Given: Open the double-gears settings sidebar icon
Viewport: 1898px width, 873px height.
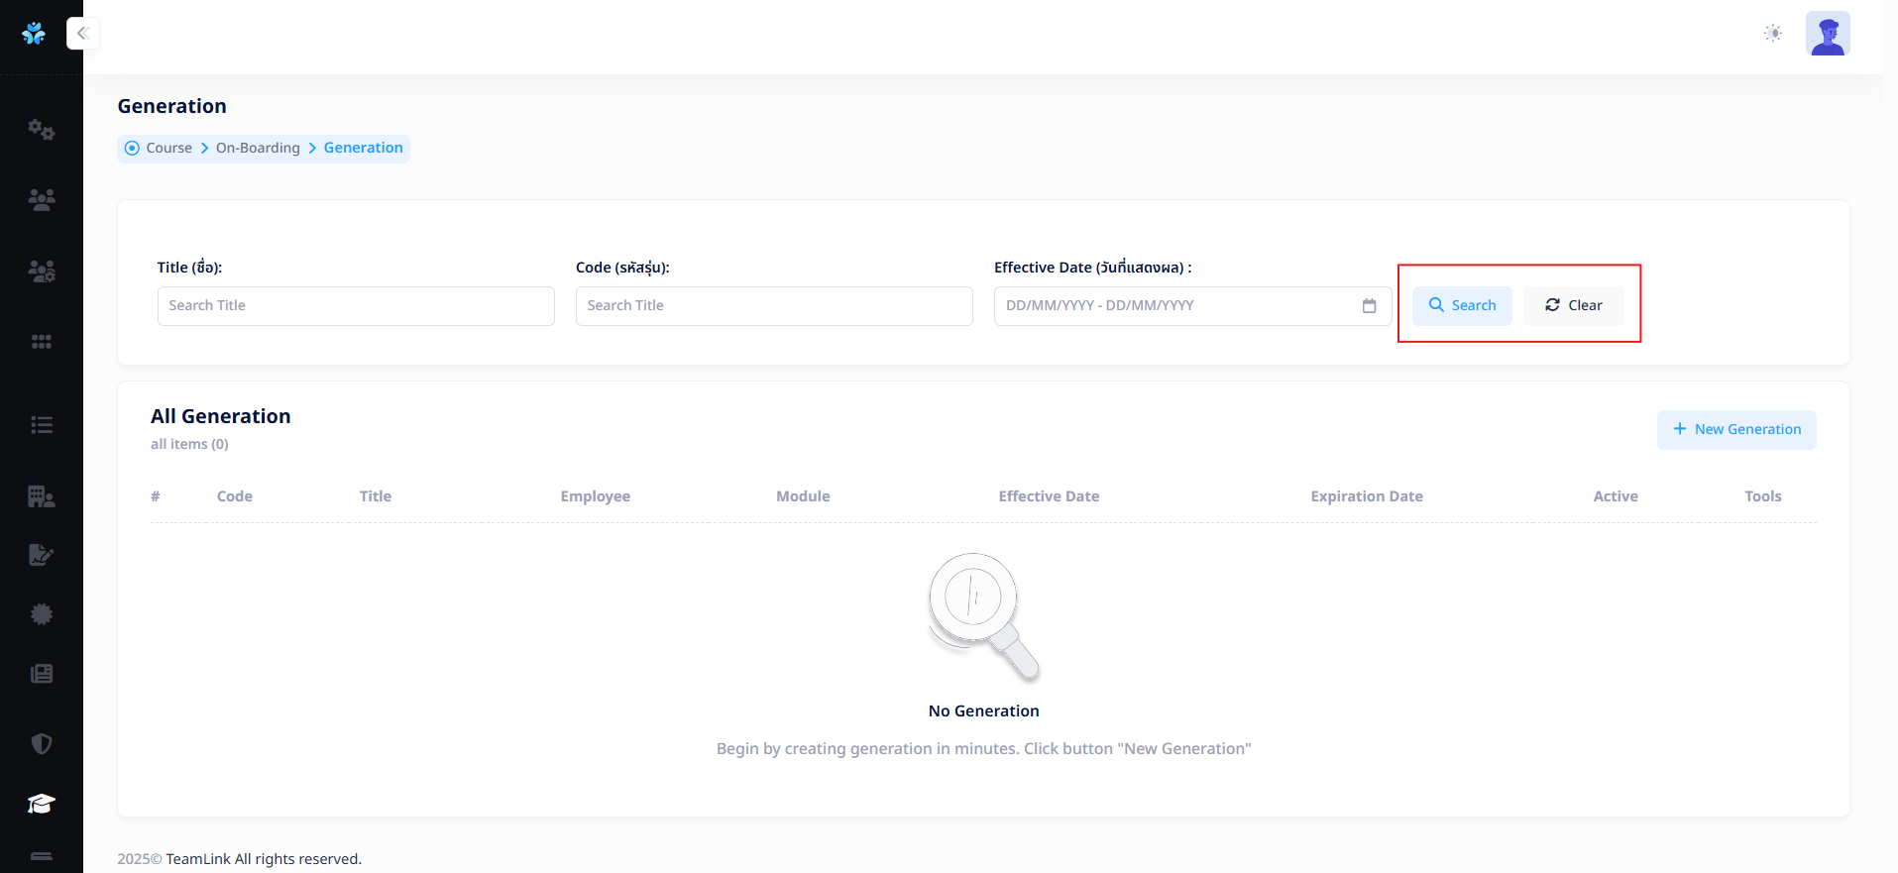Looking at the screenshot, I should pos(41,130).
